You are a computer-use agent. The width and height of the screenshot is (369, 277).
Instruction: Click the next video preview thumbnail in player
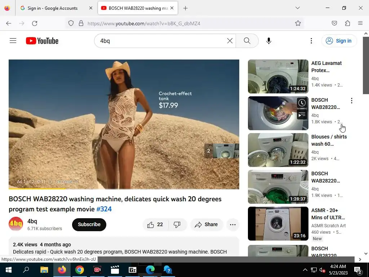pyautogui.click(x=222, y=151)
